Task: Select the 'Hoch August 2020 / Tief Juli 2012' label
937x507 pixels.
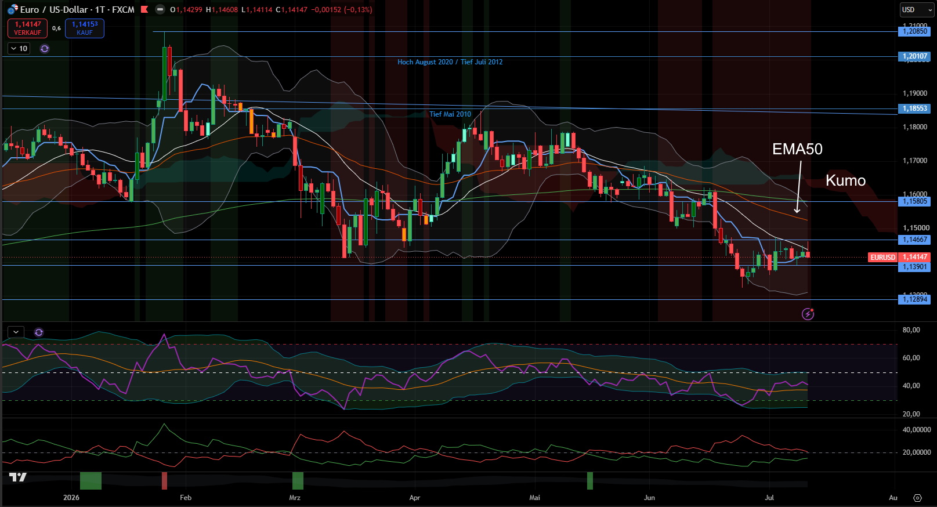Action: click(450, 62)
